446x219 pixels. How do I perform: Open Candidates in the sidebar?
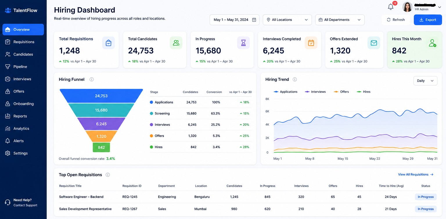click(x=23, y=54)
